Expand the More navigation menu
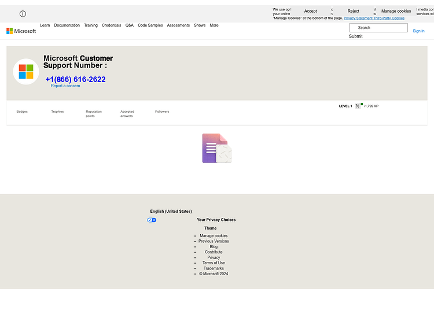Image resolution: width=434 pixels, height=325 pixels. (214, 25)
